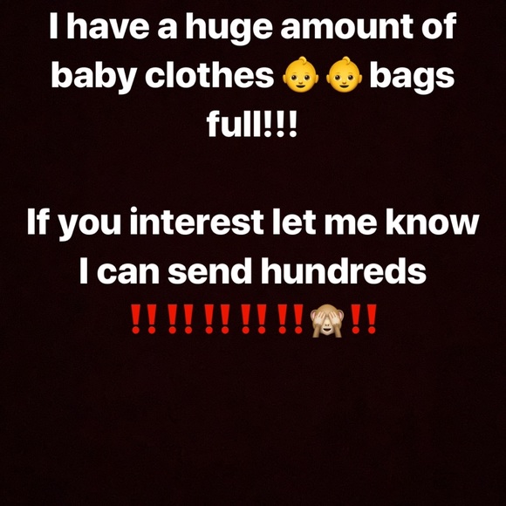The image size is (506, 506).
Task: Click the word "clothes"
Action: 209,75
